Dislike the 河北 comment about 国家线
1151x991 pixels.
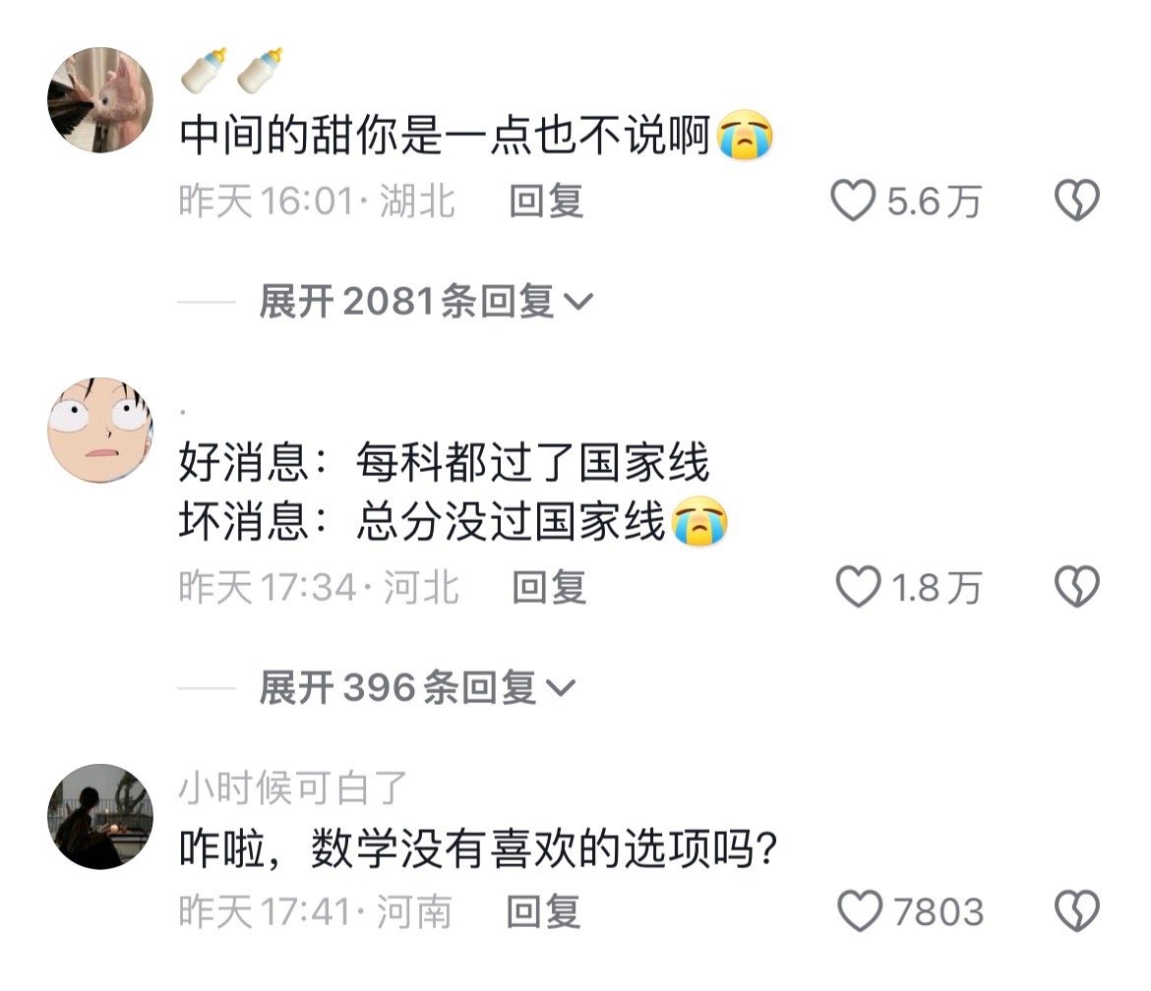pos(1077,587)
